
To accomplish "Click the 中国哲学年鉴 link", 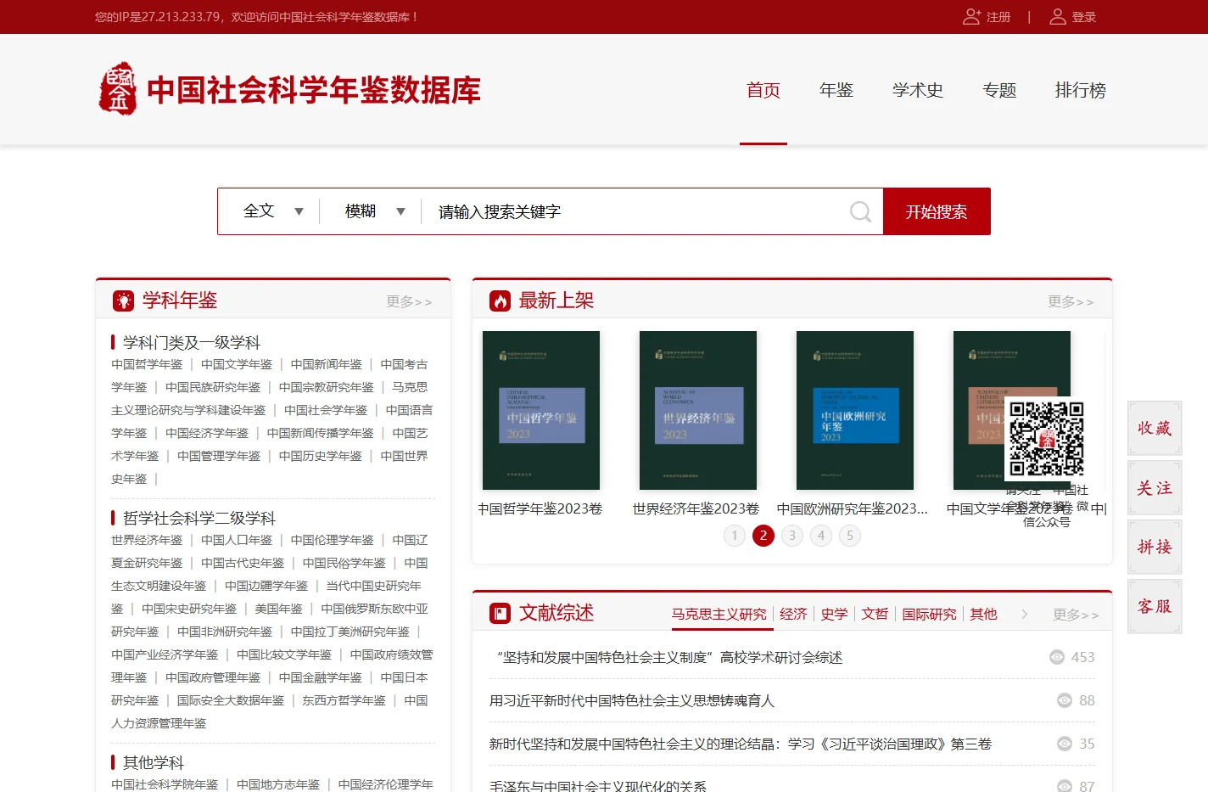I will (147, 364).
